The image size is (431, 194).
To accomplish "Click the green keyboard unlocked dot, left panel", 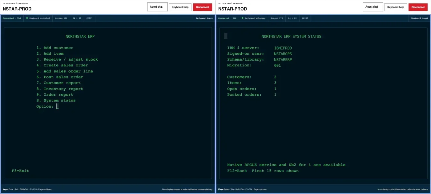I will point(27,18).
